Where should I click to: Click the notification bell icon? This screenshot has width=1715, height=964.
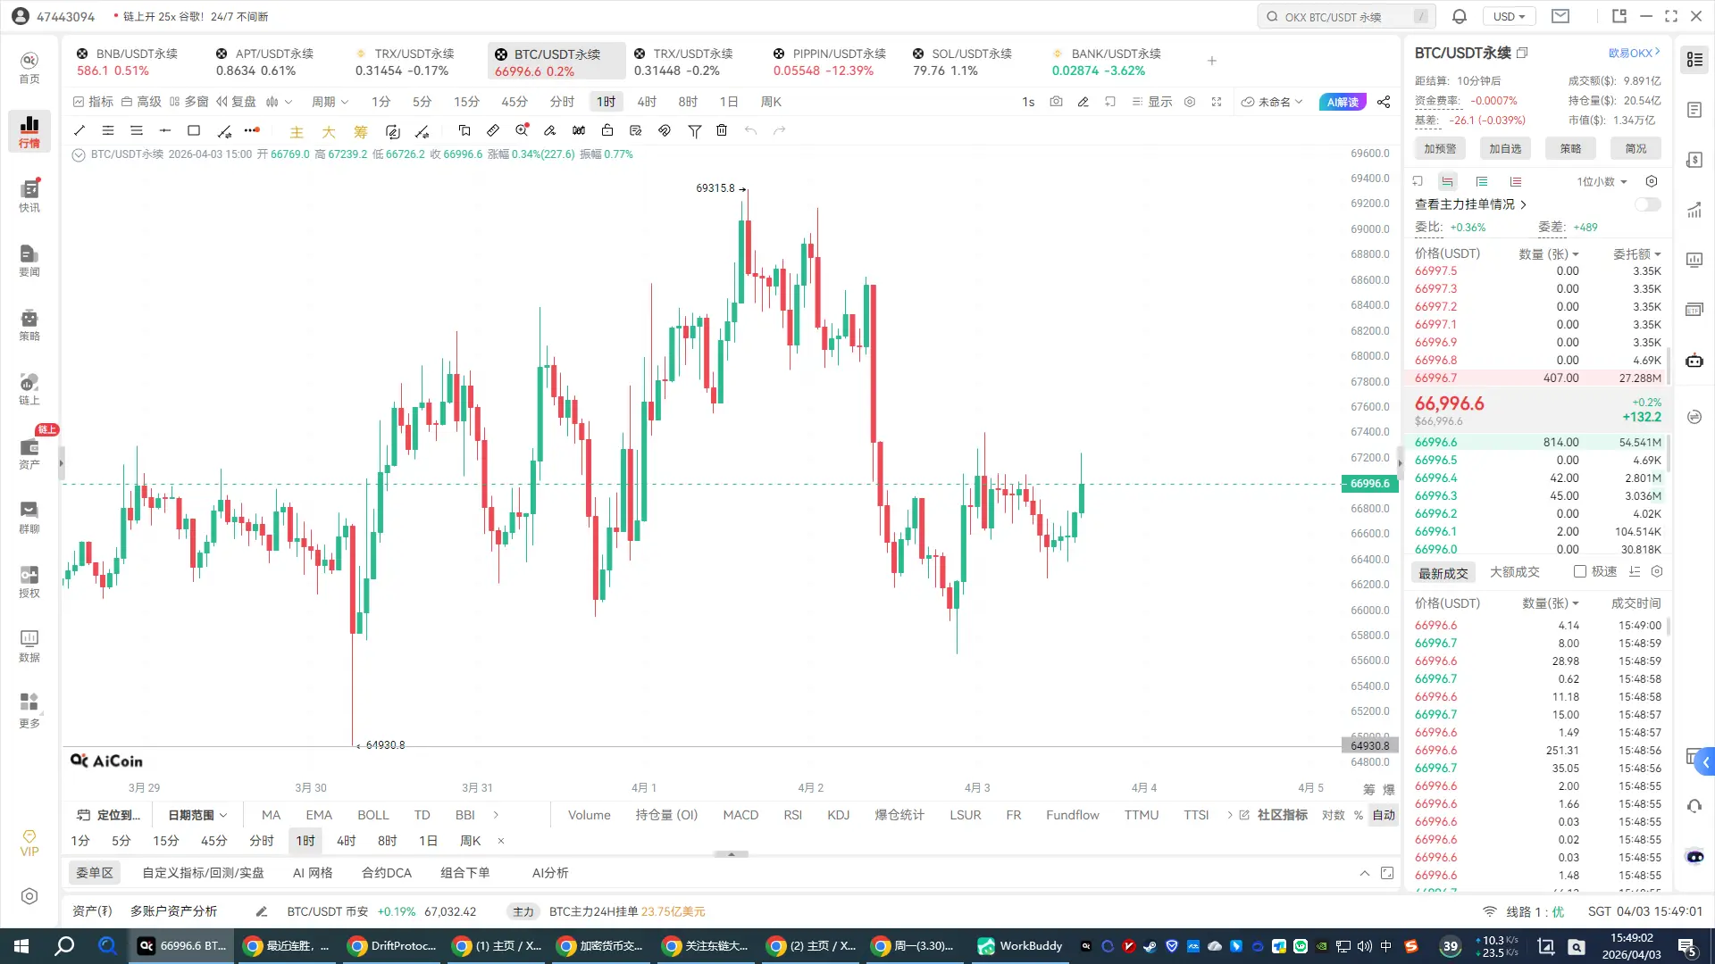[x=1459, y=16]
